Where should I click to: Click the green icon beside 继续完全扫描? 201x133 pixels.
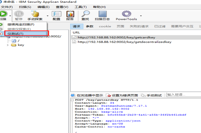click(1, 24)
